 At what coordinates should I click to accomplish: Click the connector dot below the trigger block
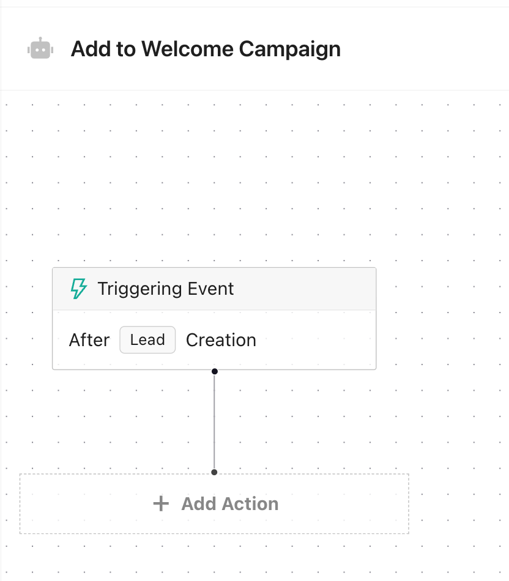tap(214, 371)
